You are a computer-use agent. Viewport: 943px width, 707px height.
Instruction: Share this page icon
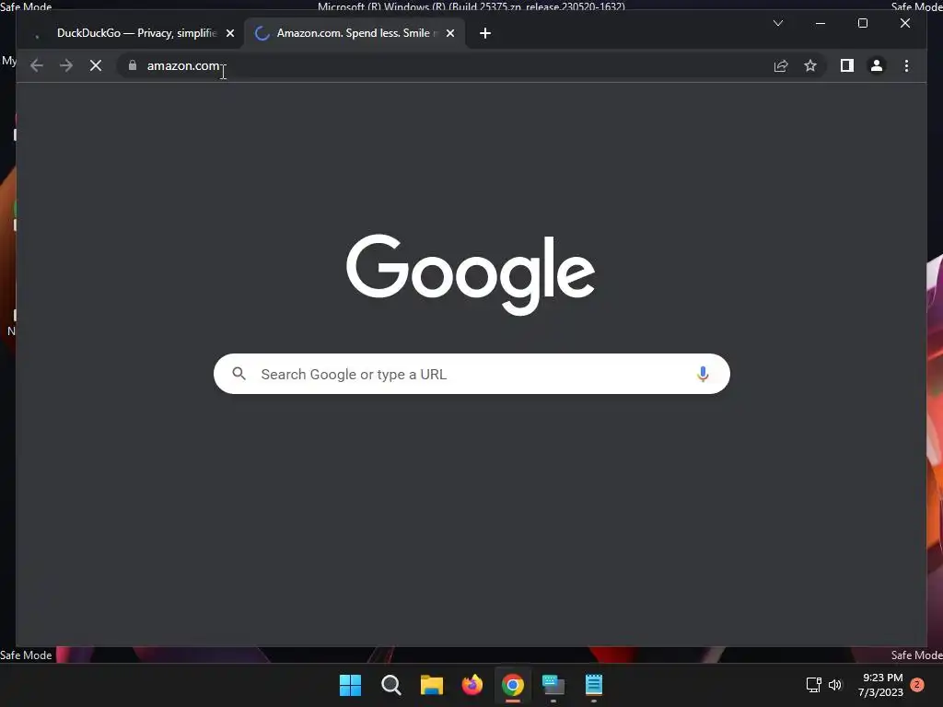click(781, 65)
